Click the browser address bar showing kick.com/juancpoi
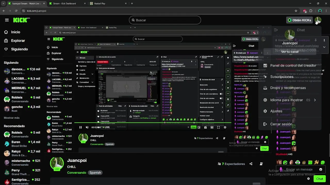 [157, 11]
